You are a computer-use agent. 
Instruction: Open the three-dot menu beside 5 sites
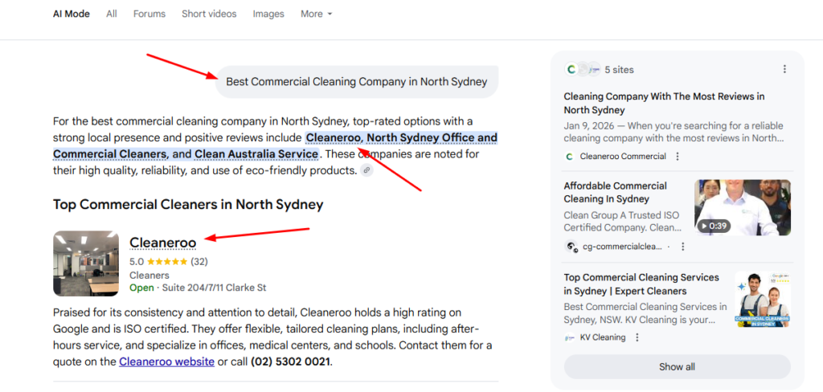coord(784,70)
